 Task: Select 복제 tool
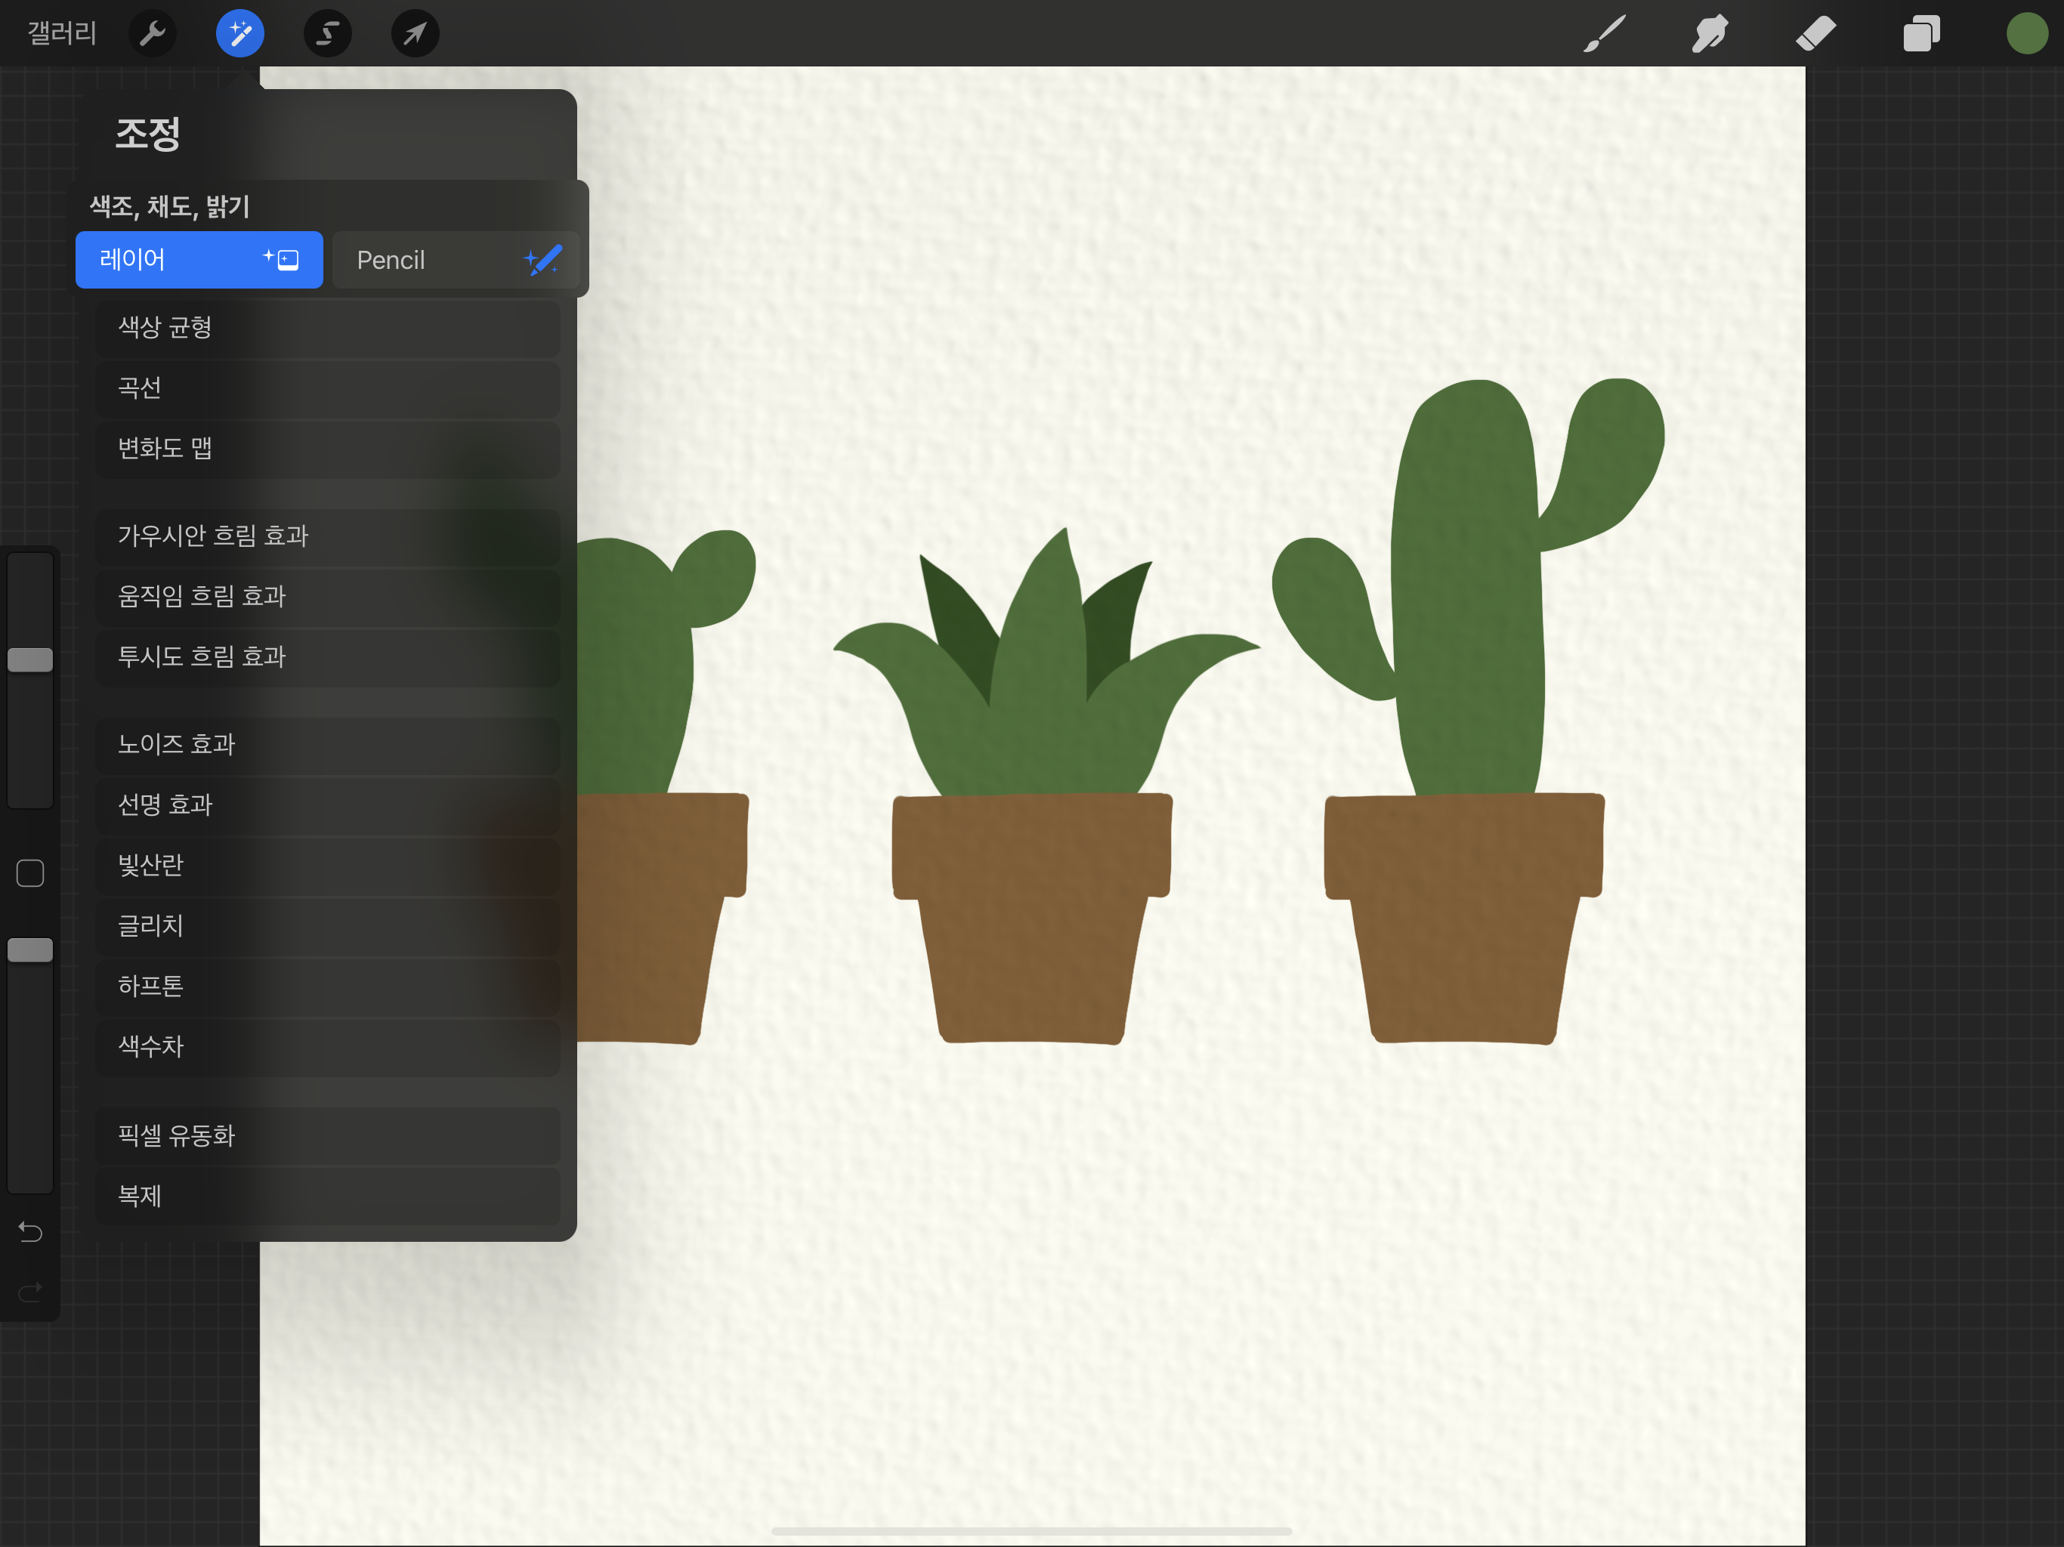(328, 1197)
